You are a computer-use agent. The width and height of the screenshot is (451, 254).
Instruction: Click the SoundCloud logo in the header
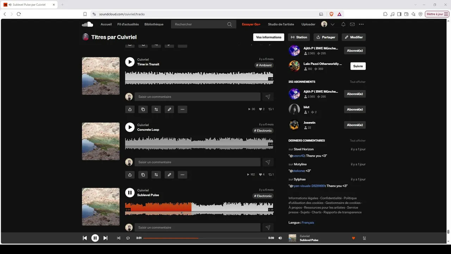click(87, 24)
